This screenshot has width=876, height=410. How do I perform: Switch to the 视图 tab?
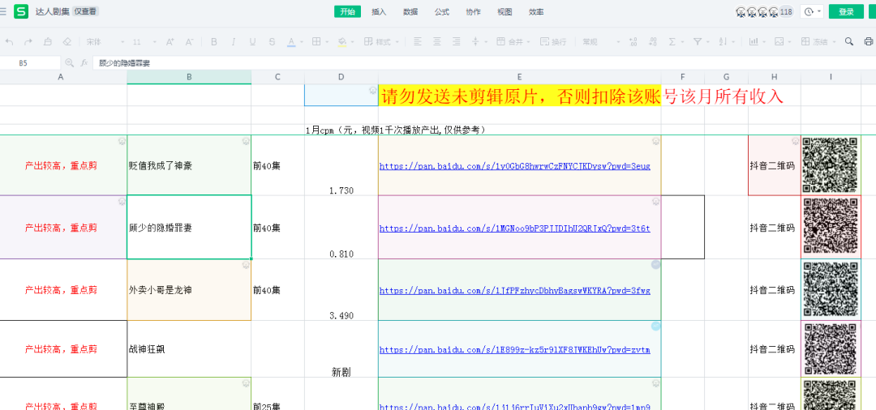(x=505, y=11)
